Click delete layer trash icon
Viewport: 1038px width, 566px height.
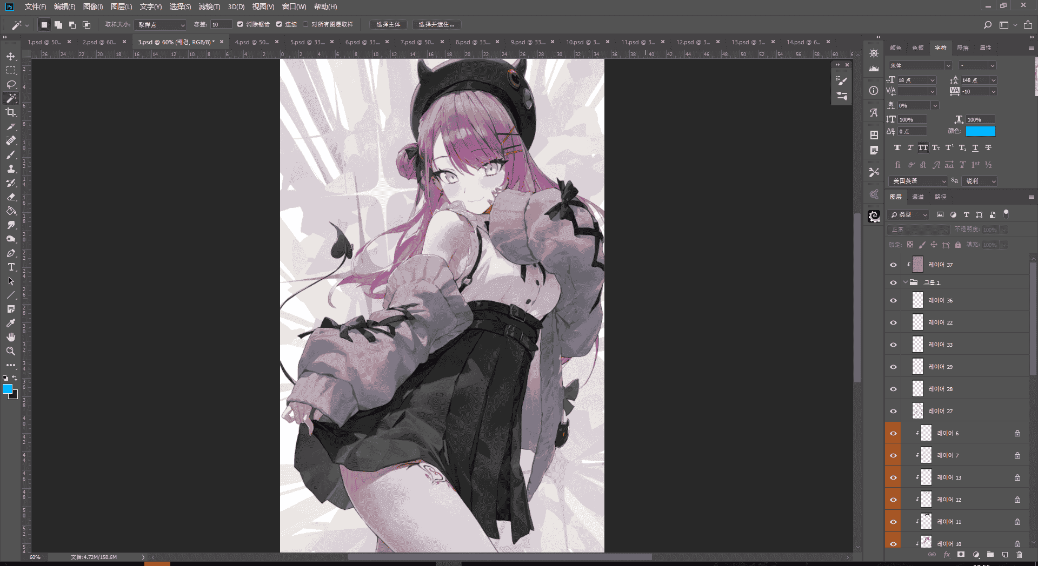point(1019,555)
